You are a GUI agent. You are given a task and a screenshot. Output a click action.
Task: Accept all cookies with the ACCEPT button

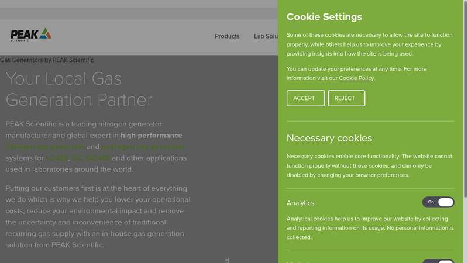[305, 98]
